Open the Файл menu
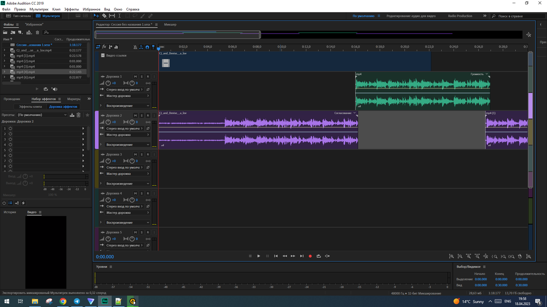 pyautogui.click(x=6, y=9)
